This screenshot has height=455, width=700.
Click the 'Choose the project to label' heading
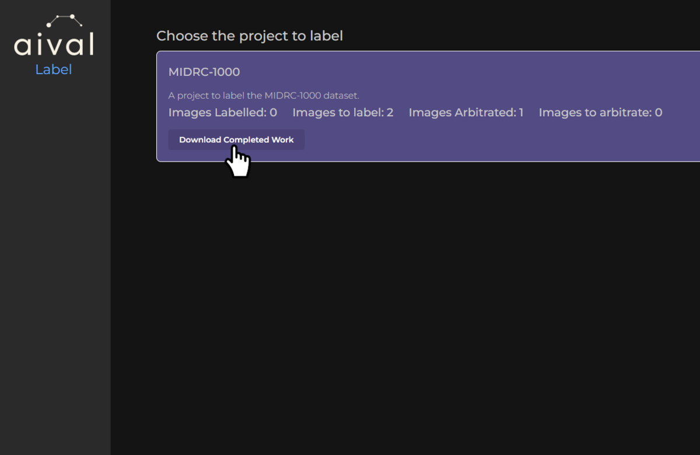(250, 36)
